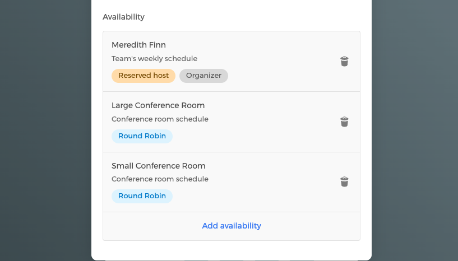458x261 pixels.
Task: Click Conference room schedule under Small Conference Room
Action: tap(160, 179)
